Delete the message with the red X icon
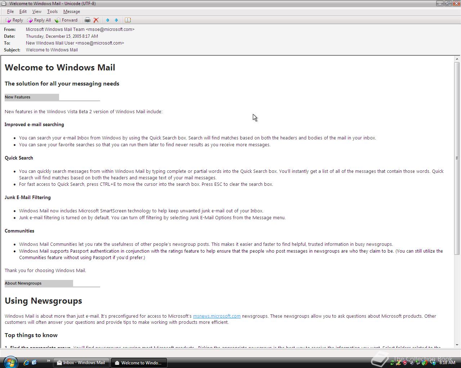Image resolution: width=461 pixels, height=368 pixels. tap(96, 20)
